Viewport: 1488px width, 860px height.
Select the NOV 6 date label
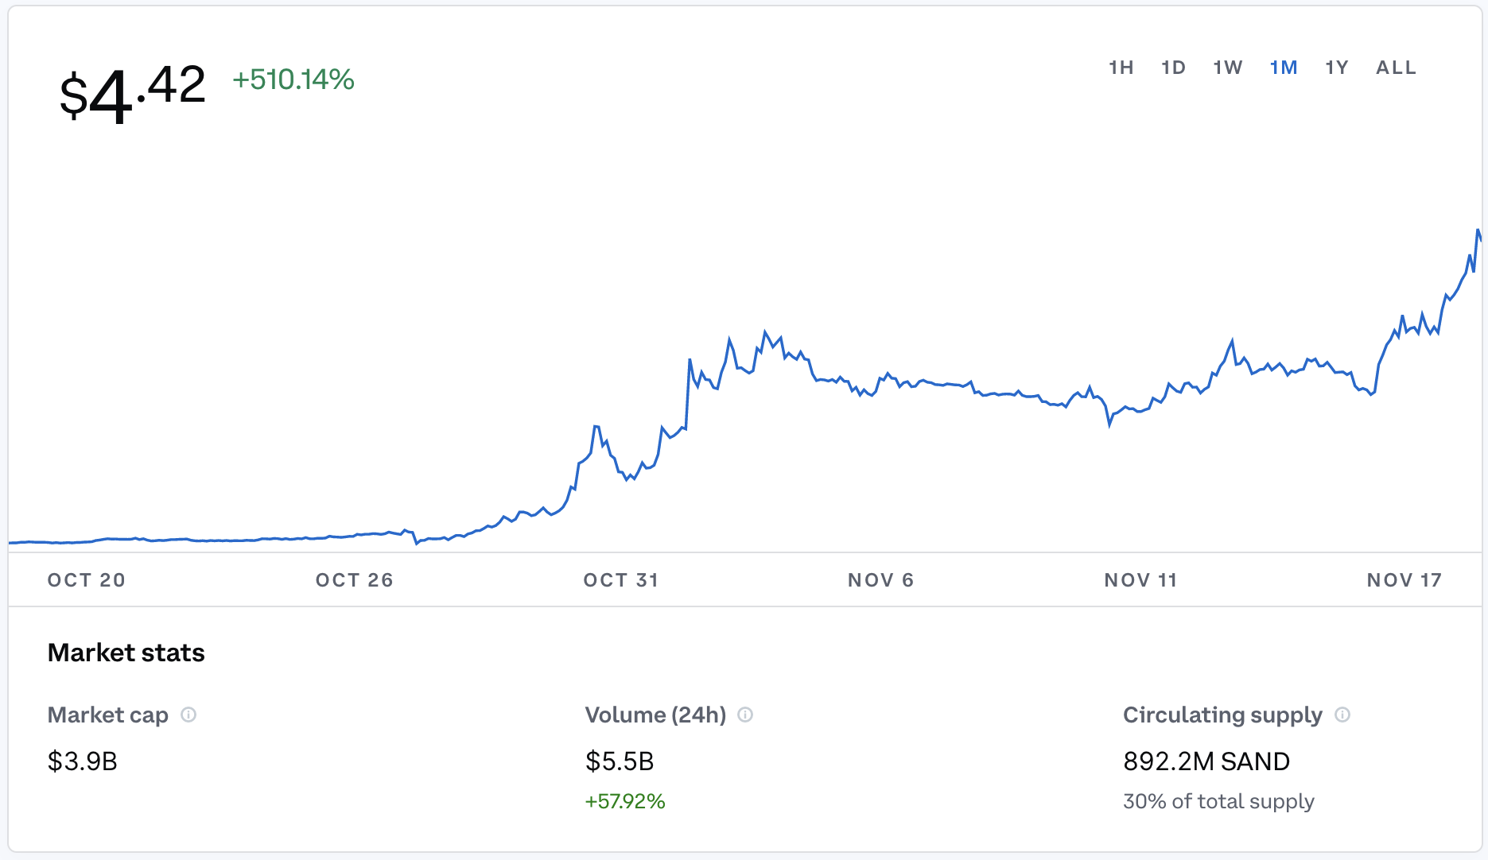pyautogui.click(x=881, y=580)
